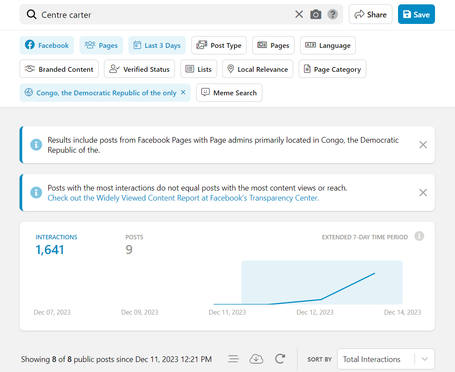This screenshot has height=372, width=455.
Task: Click the Showing 8 of 8 public posts text
Action: (x=117, y=359)
